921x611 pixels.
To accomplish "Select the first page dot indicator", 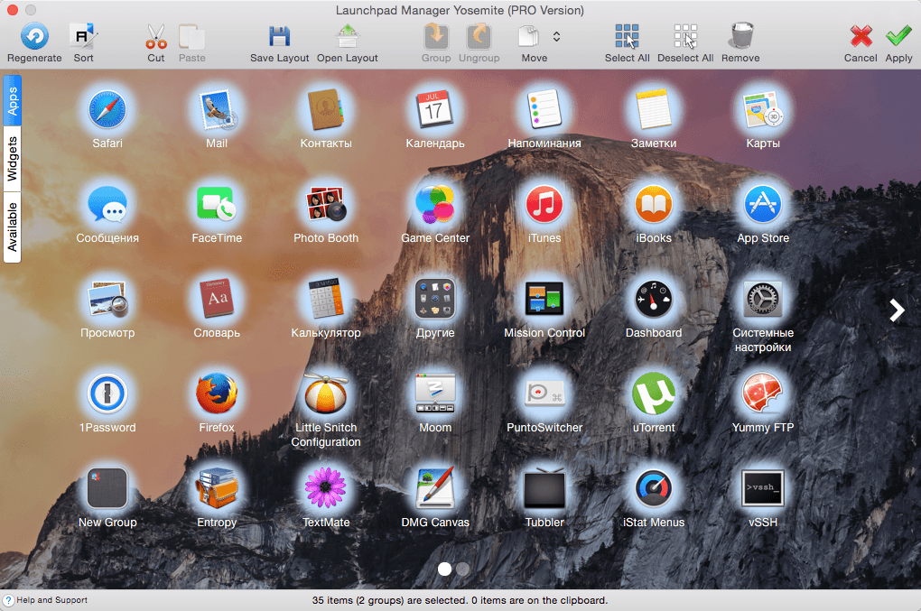I will pos(444,569).
